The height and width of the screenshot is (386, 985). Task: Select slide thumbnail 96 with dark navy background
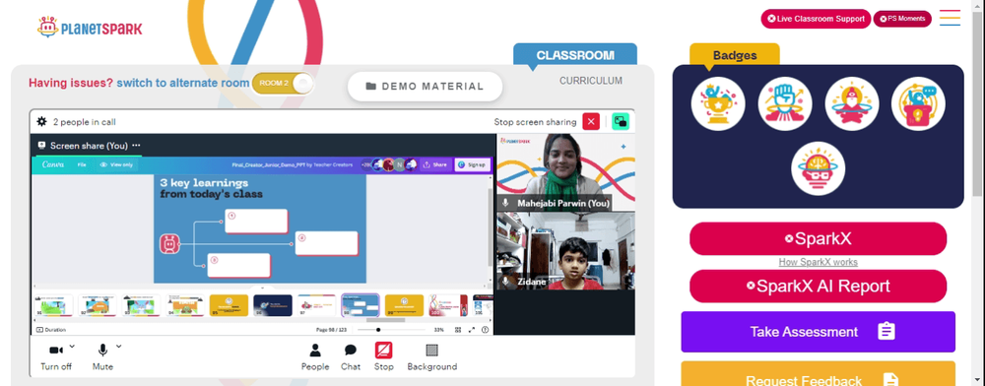[273, 305]
